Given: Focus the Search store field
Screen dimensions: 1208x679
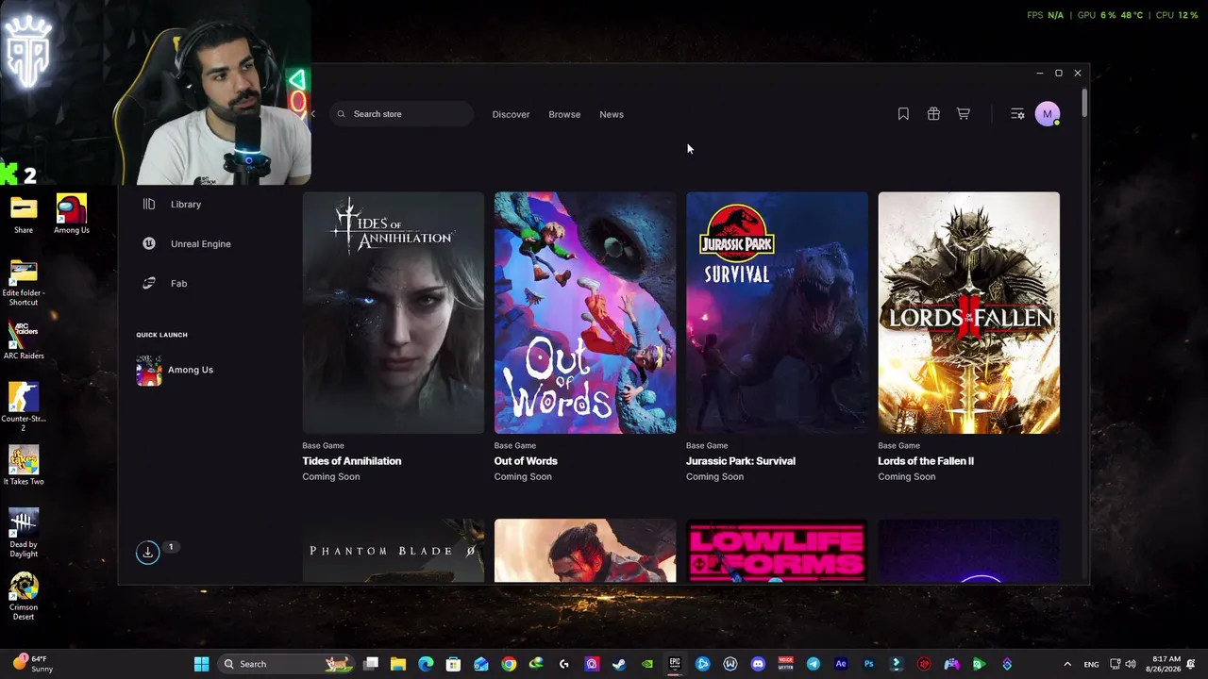Looking at the screenshot, I should click(x=402, y=114).
